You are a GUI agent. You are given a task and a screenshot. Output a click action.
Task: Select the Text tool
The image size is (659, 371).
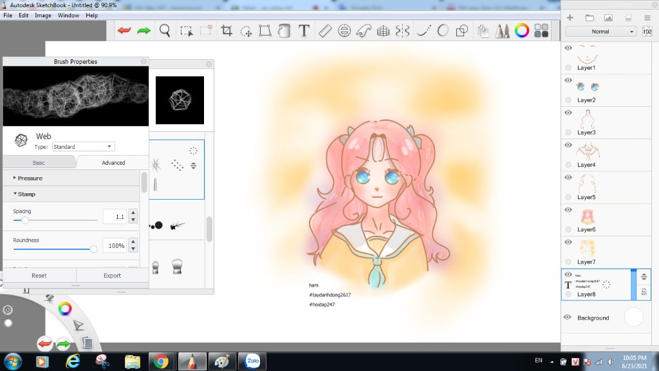pyautogui.click(x=304, y=31)
